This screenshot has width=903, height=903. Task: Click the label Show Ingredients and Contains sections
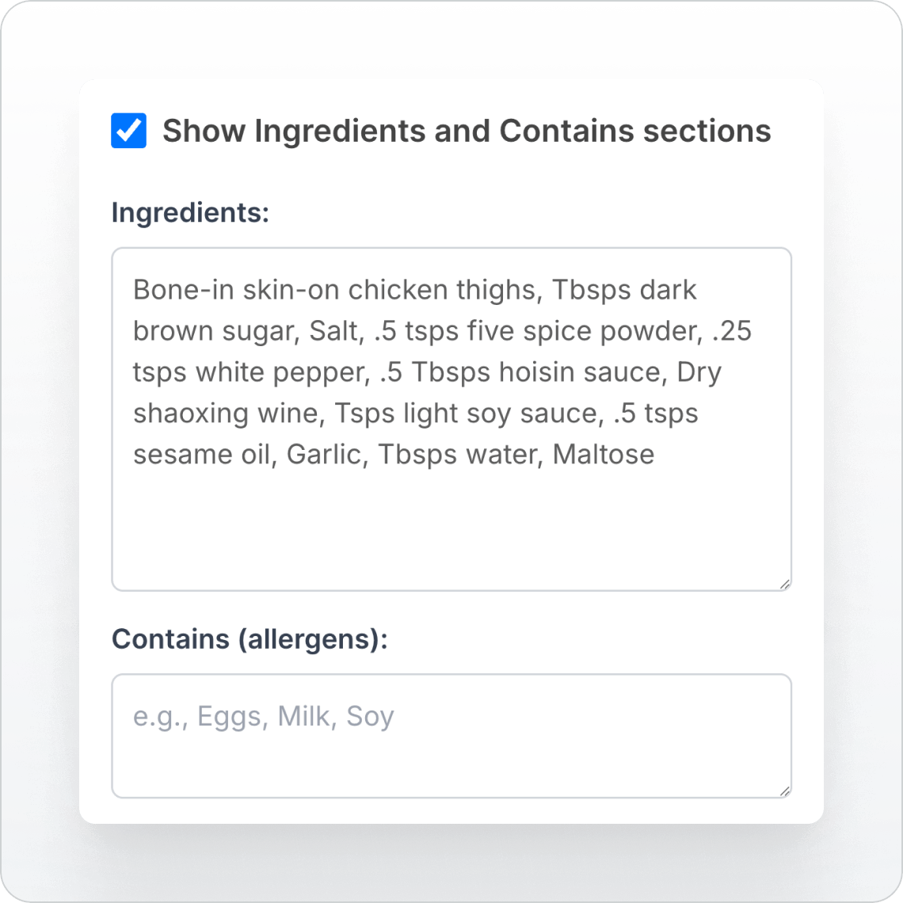(x=467, y=130)
